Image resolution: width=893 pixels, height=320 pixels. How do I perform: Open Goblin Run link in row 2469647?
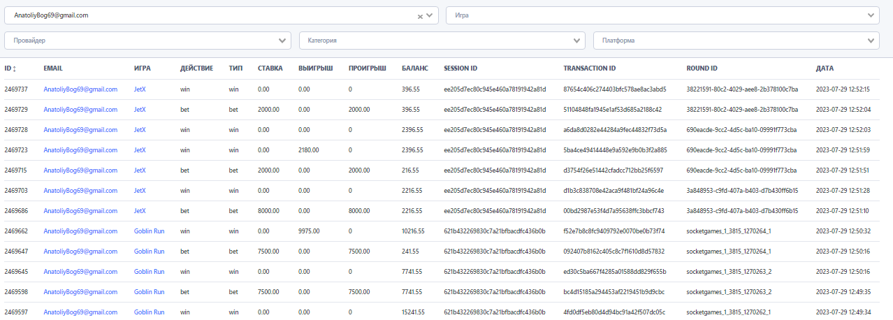[x=150, y=252]
